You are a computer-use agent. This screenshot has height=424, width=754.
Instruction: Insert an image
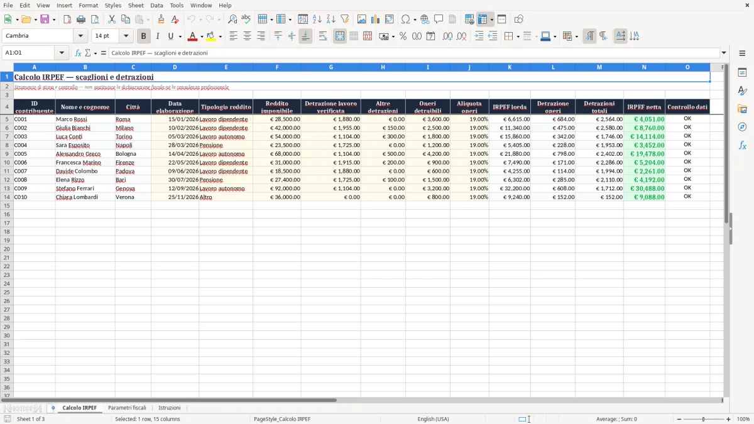click(362, 19)
